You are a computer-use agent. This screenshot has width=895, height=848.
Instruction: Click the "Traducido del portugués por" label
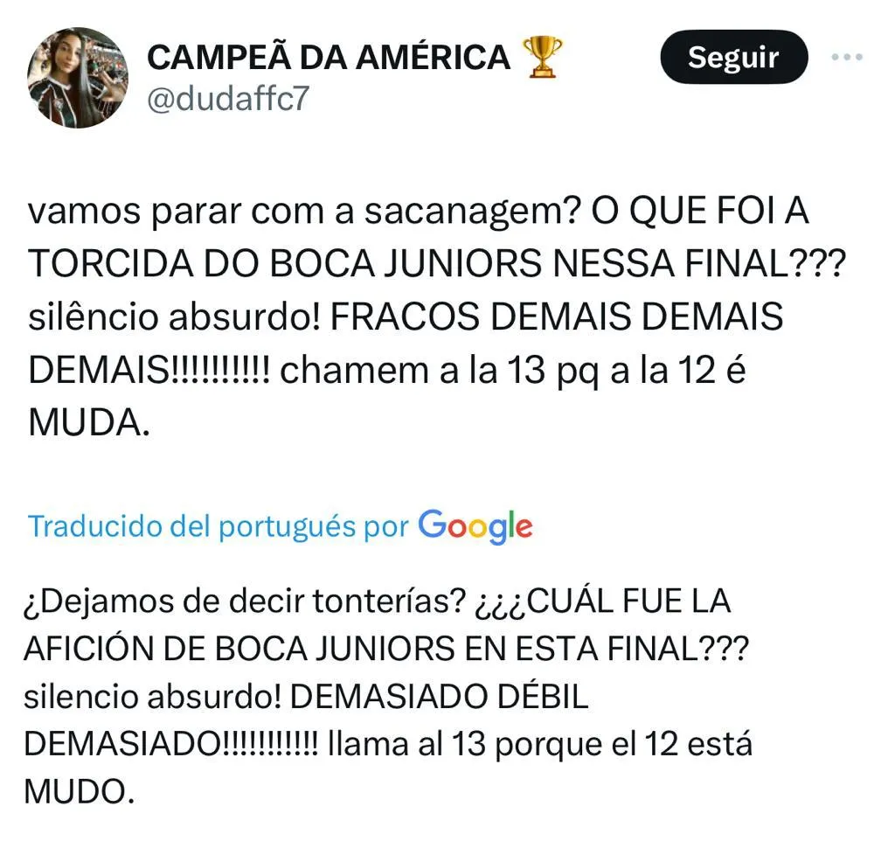click(x=219, y=526)
